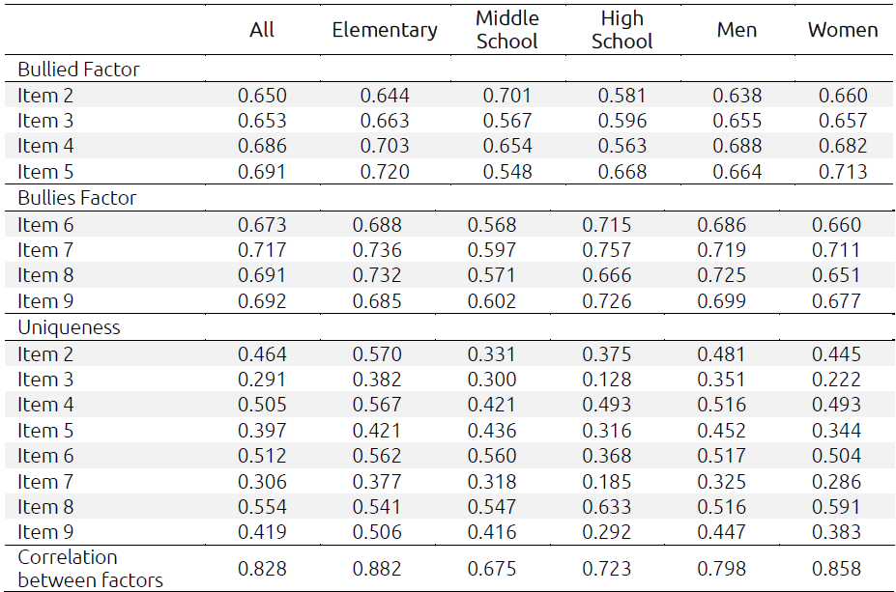Click the 0.757 High School value
Viewport: 896px width, 592px height.
pyautogui.click(x=607, y=250)
